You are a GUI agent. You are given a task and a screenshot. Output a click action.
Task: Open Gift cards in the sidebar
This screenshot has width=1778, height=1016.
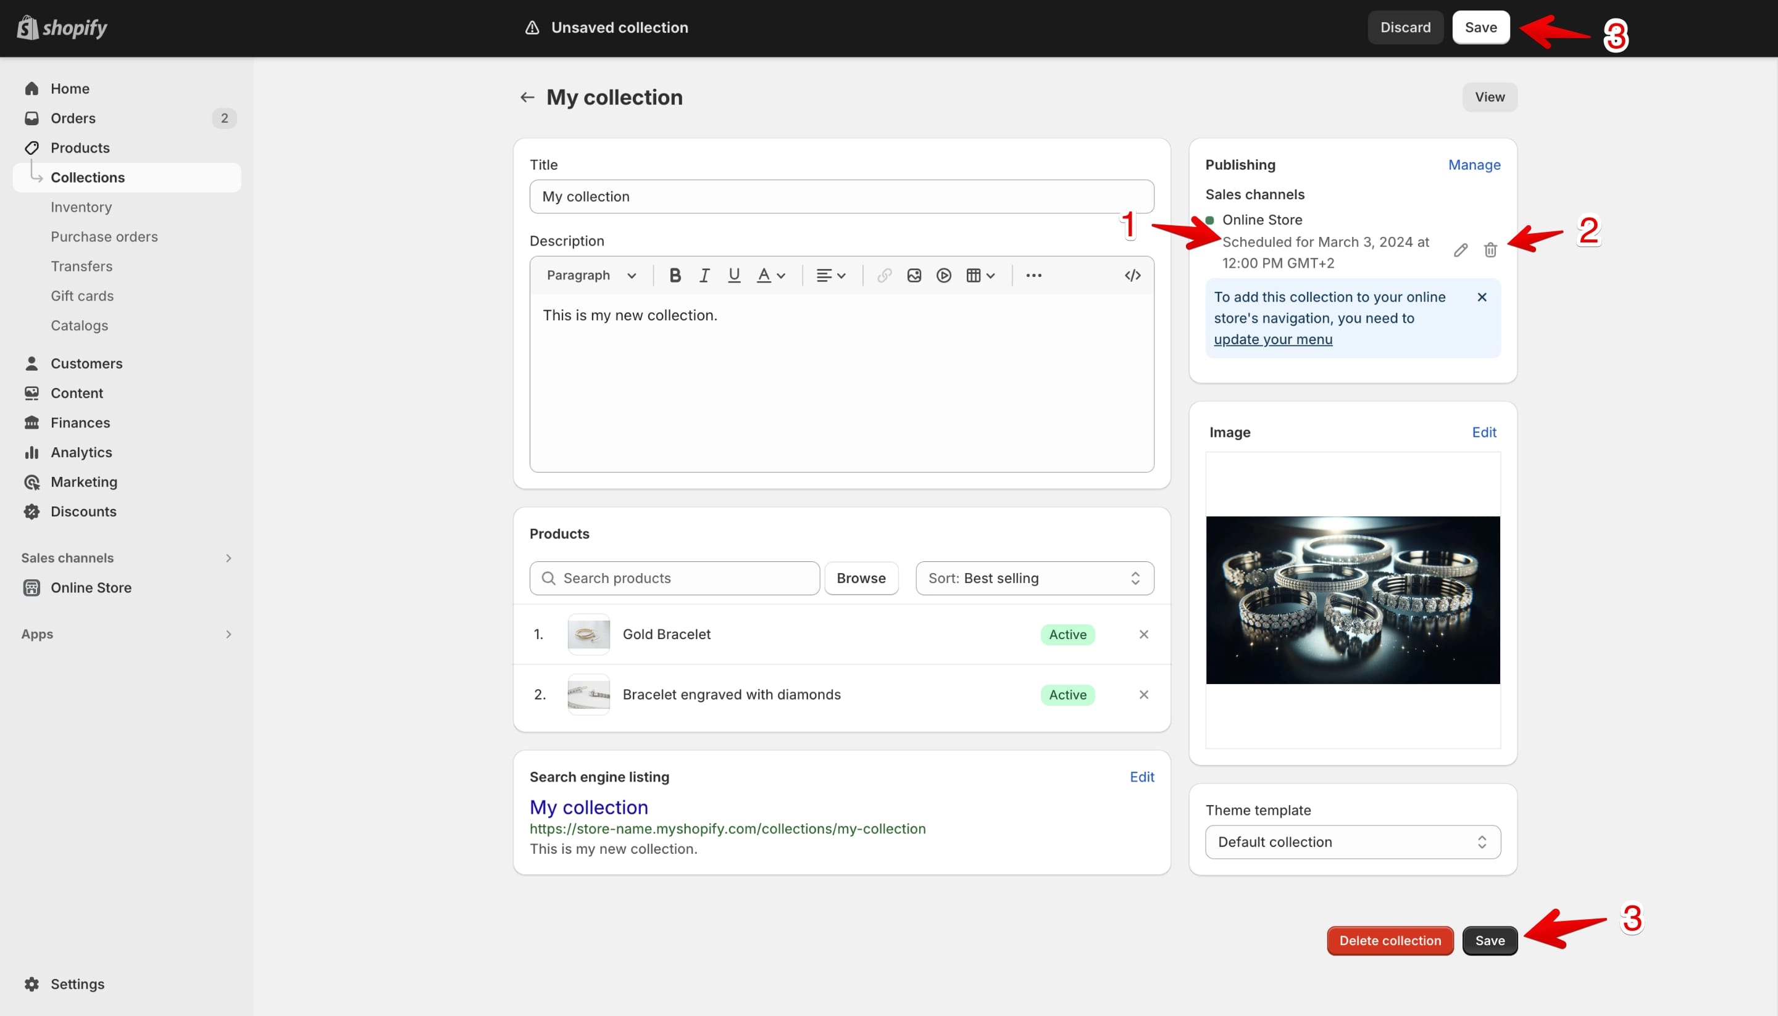[x=127, y=296]
